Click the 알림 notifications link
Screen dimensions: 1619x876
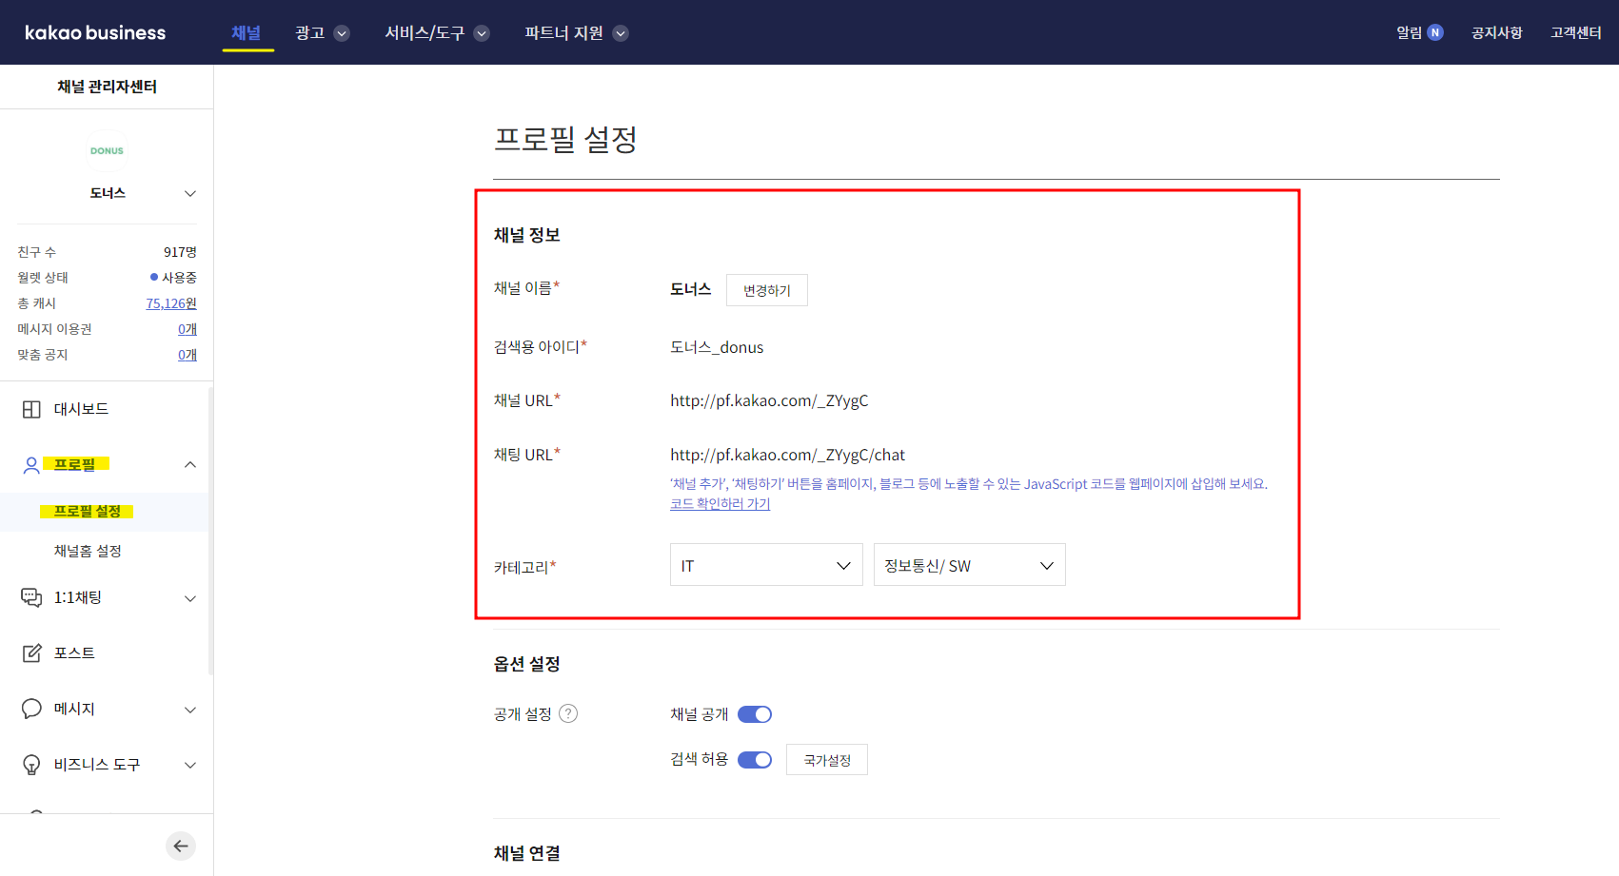tap(1410, 32)
